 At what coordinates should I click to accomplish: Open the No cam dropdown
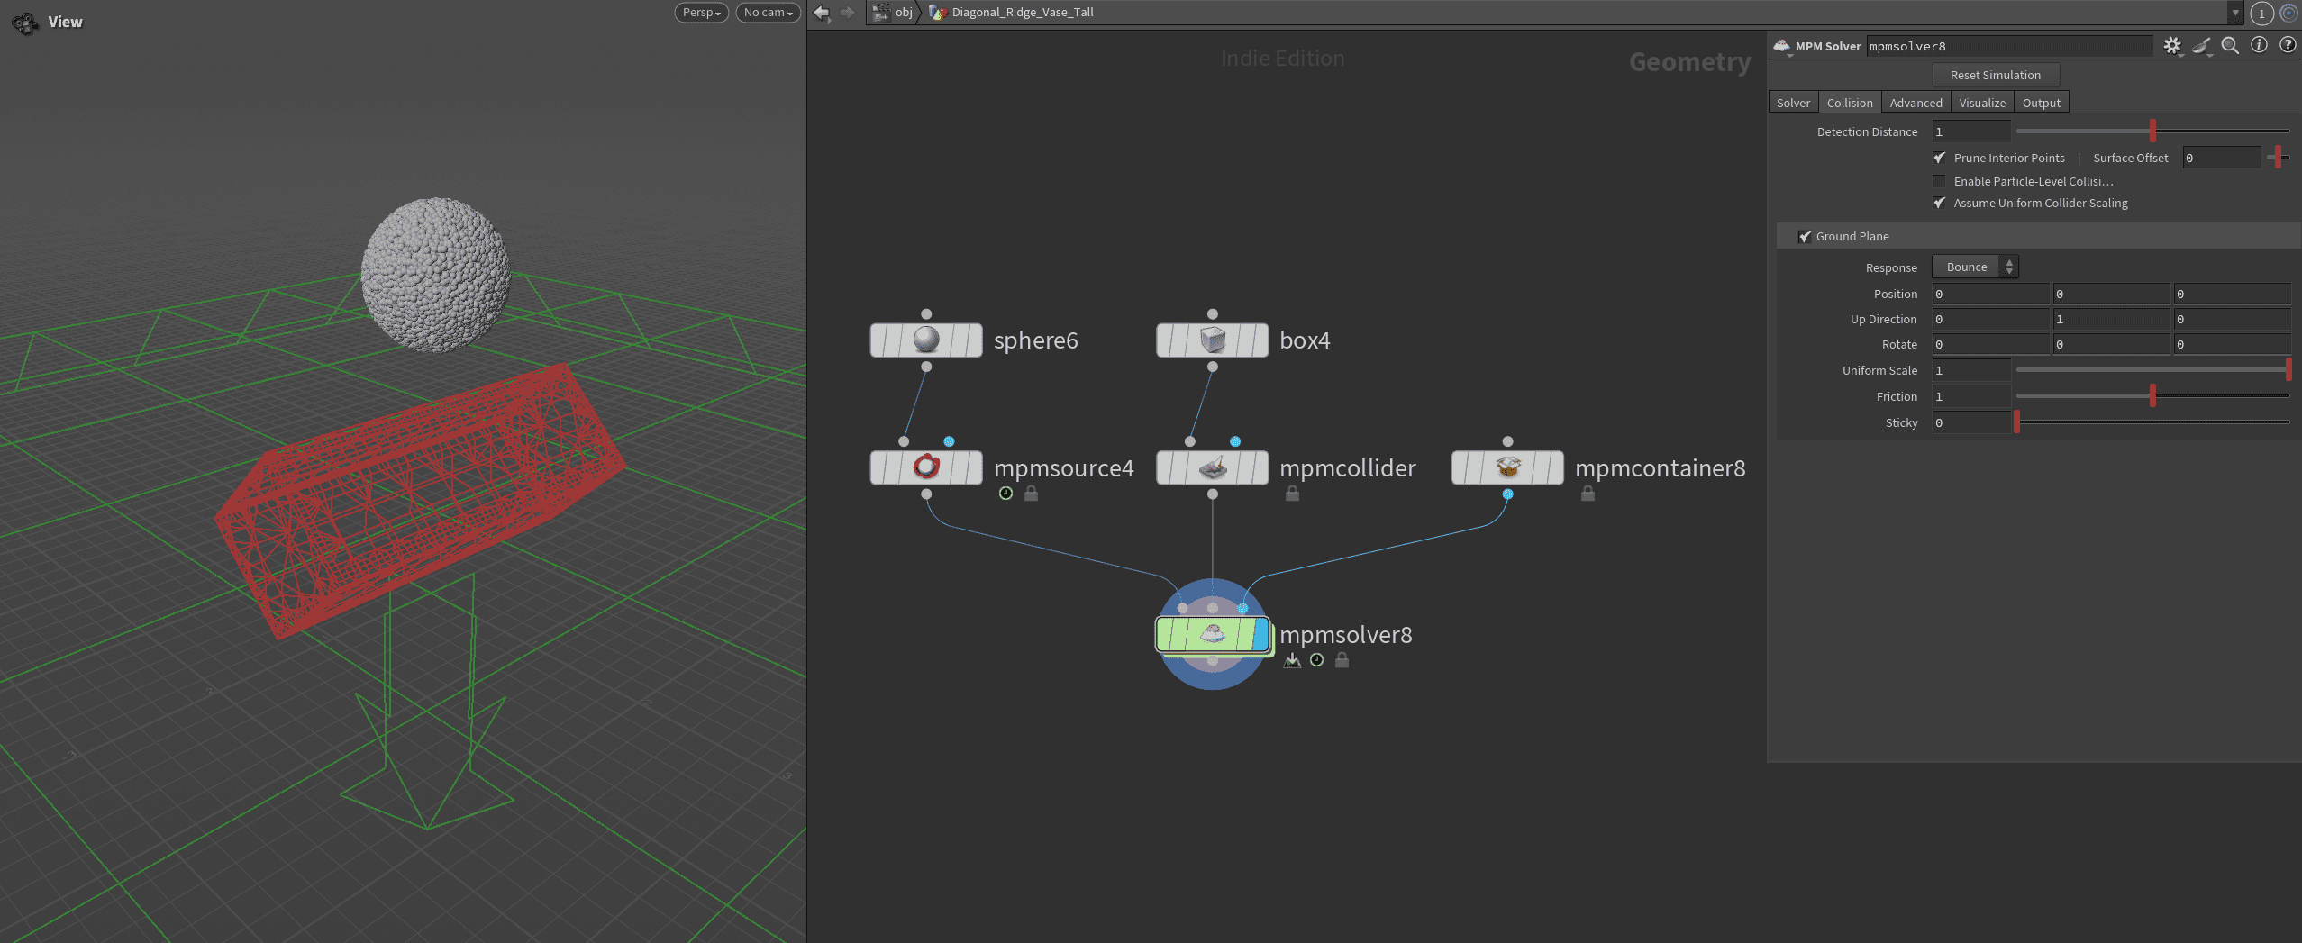pos(766,12)
